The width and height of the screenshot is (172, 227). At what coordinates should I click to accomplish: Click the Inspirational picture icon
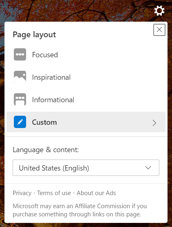tap(20, 77)
